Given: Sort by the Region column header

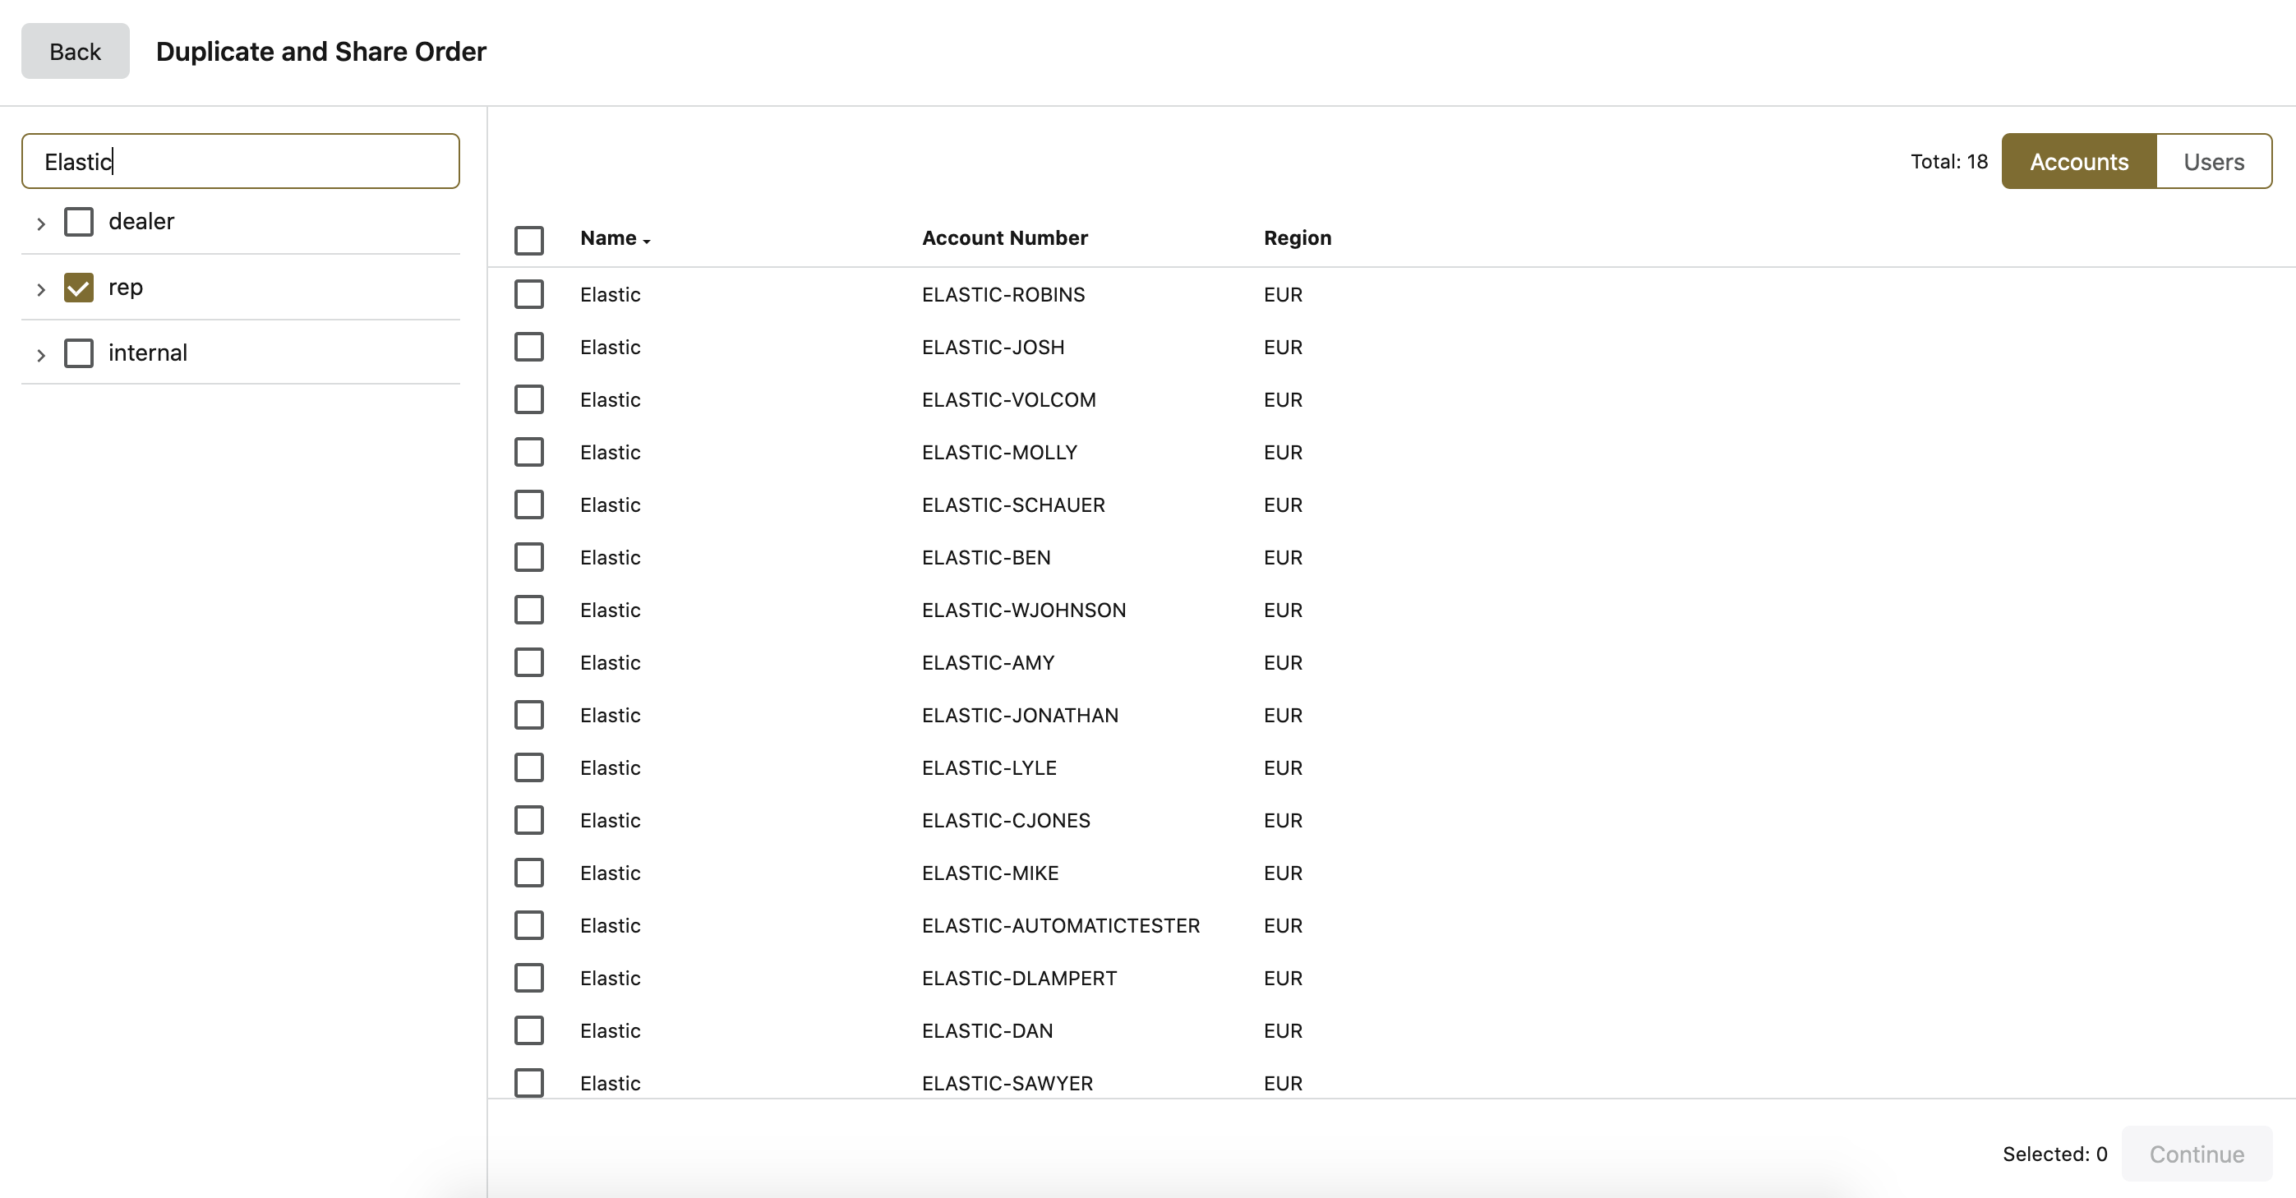Looking at the screenshot, I should tap(1297, 238).
